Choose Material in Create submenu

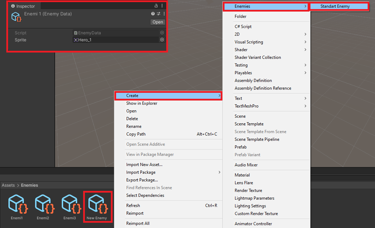tap(266, 175)
